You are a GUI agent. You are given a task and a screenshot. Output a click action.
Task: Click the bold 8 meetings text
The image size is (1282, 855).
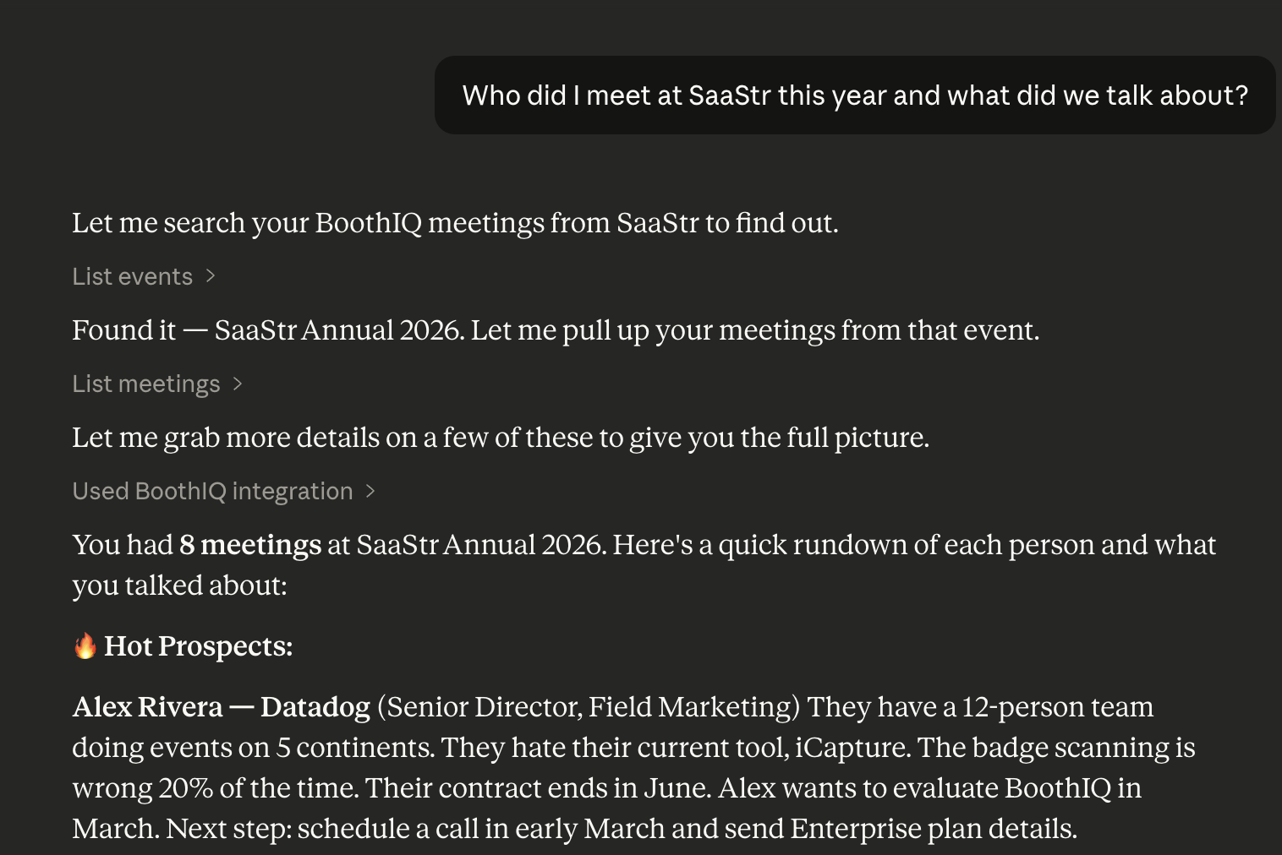[249, 545]
